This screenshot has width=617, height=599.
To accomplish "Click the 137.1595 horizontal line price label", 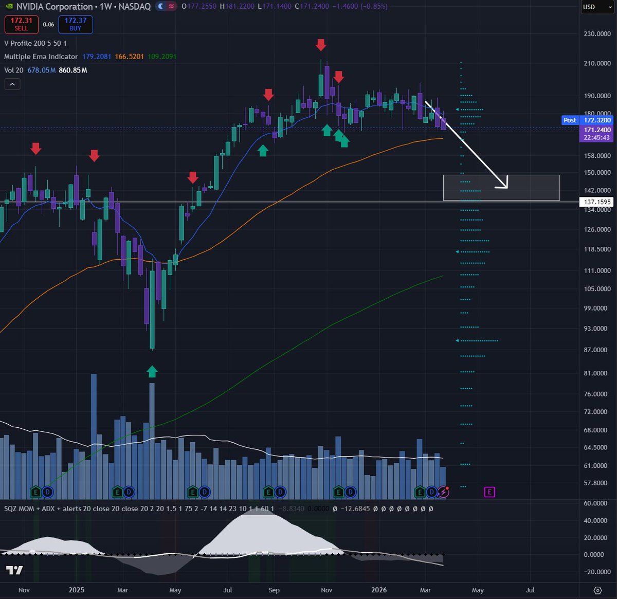I will (x=597, y=202).
